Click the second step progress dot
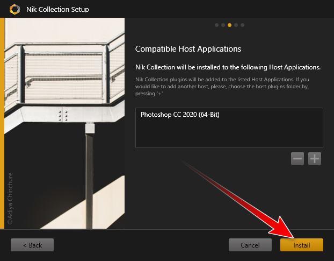The image size is (334, 261). 223,25
